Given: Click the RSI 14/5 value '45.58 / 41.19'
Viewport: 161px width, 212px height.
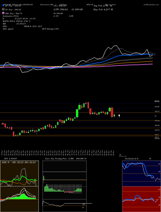Looking at the screenshot, I should pyautogui.click(x=28, y=19).
